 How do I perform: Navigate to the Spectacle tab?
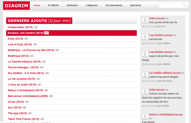(136, 5)
